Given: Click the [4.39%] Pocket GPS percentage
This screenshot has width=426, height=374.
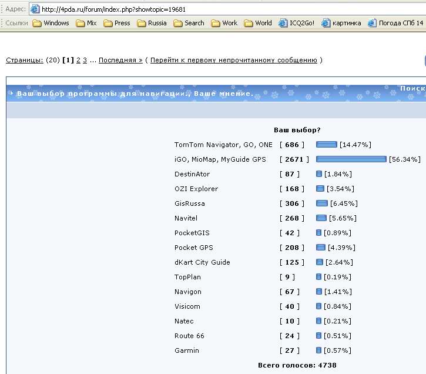Looking at the screenshot, I should coord(341,248).
